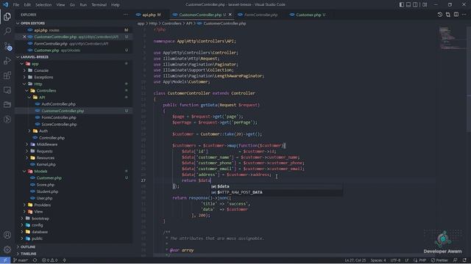Open ScoreController.php in the file tree
The width and height of the screenshot is (471, 264).
click(59, 124)
